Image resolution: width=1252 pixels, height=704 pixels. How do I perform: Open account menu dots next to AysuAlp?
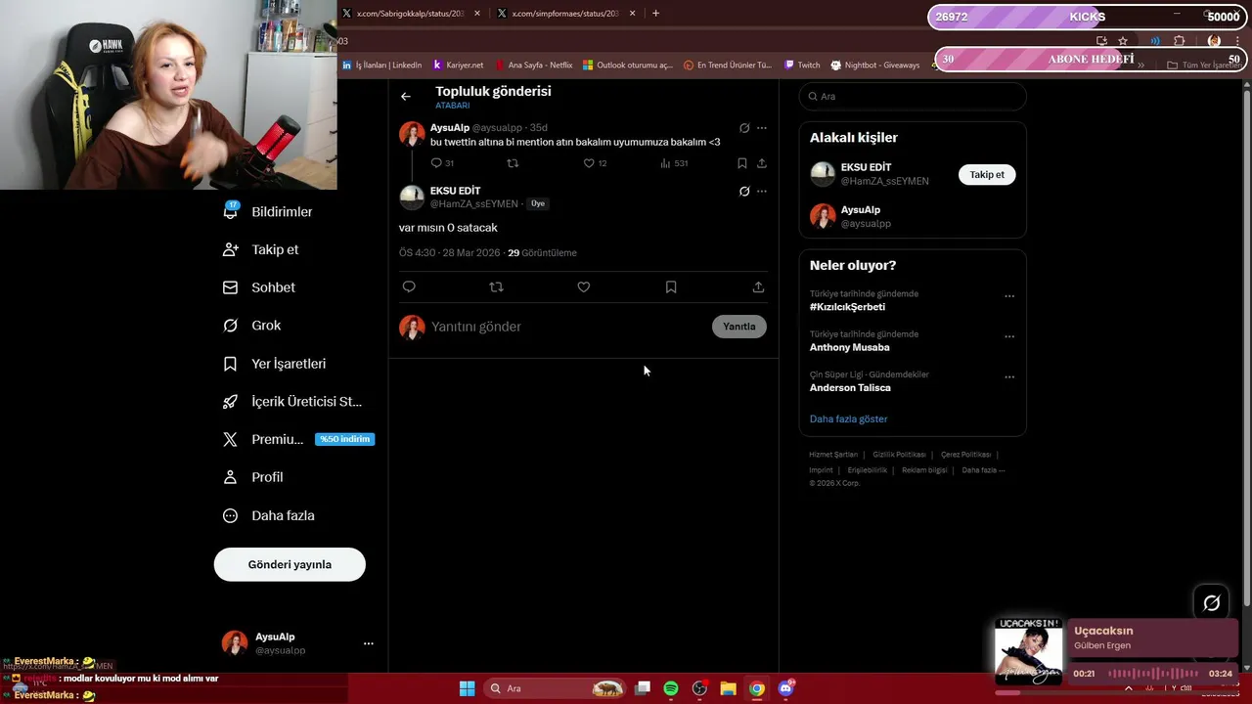click(369, 643)
